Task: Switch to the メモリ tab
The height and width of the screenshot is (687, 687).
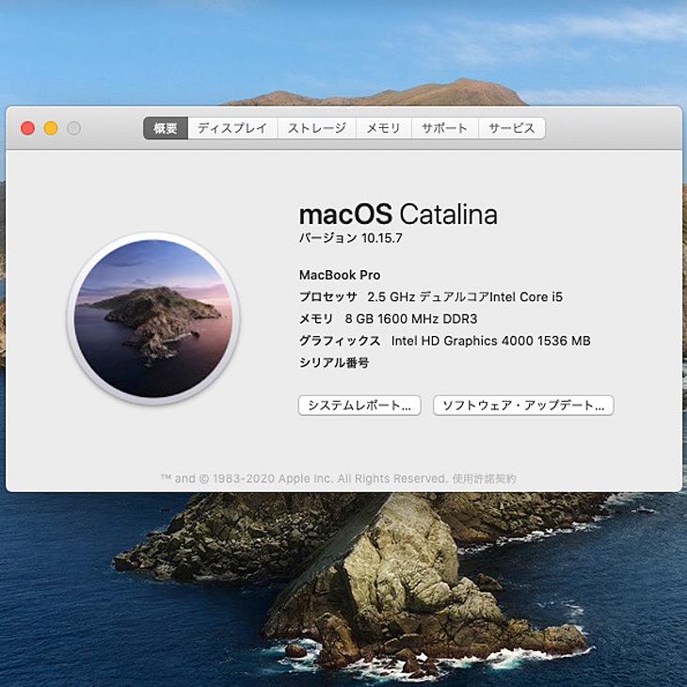Action: [383, 128]
